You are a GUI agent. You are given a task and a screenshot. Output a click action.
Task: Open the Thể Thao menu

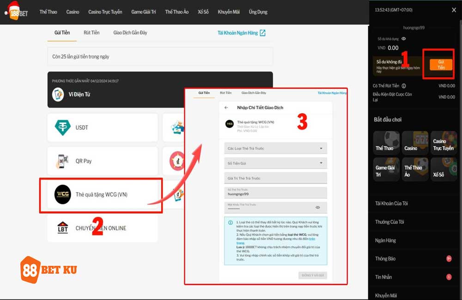tap(49, 12)
